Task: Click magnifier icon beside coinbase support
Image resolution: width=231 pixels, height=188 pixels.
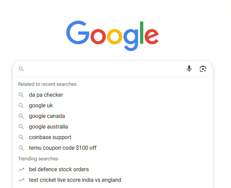Action: [x=21, y=137]
